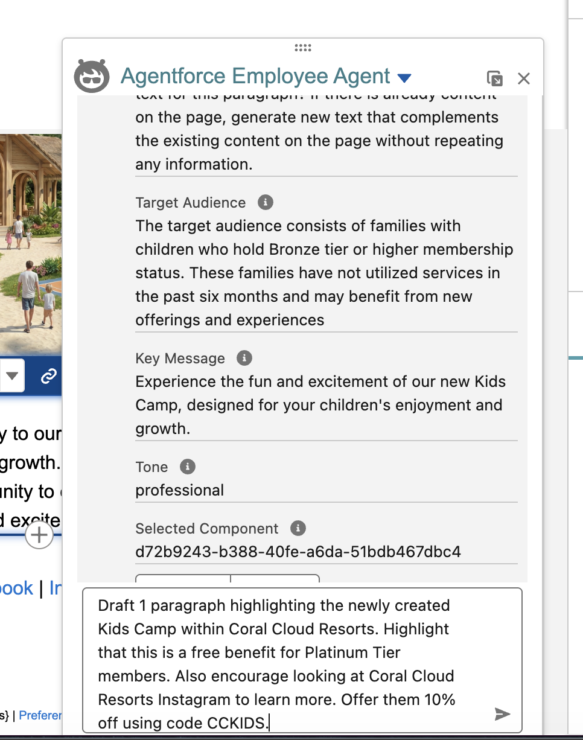Screen dimensions: 583x740
Task: Click the Selected Component label
Action: 207,529
